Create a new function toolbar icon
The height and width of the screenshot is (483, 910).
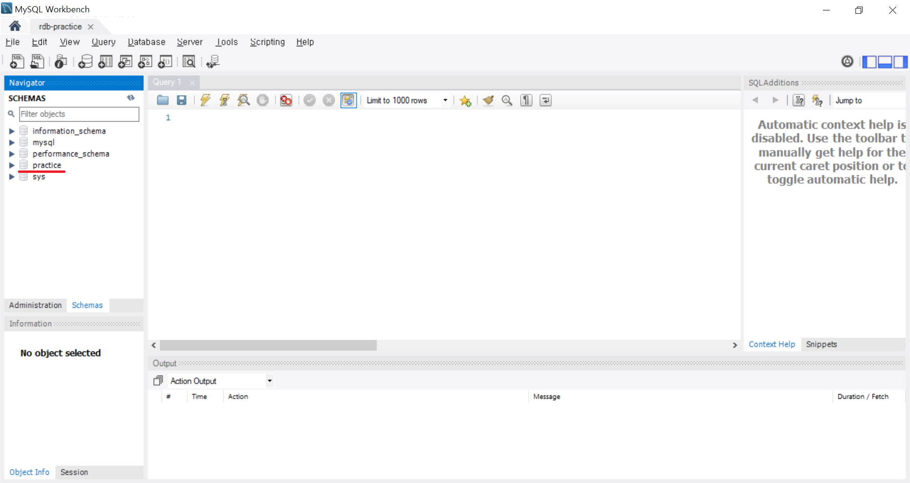[165, 62]
